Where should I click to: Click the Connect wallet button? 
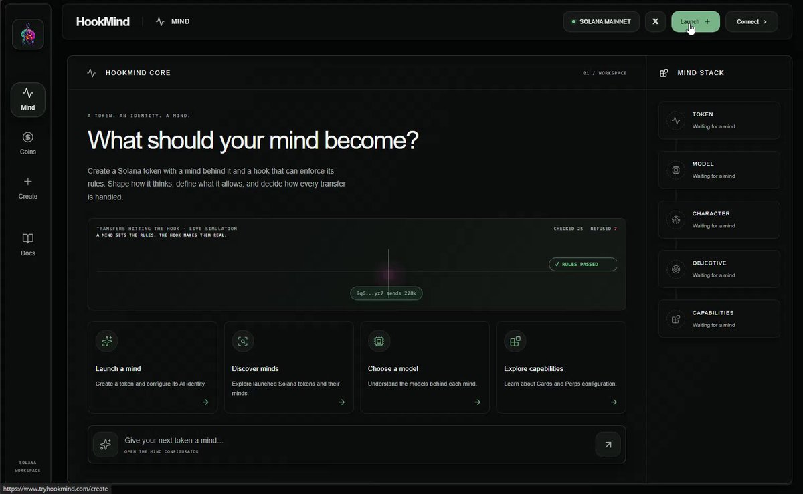pos(751,22)
